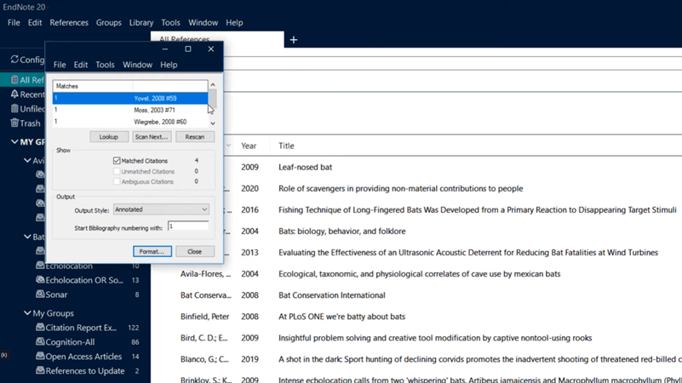
Task: Open the File menu in EndNote main window
Action: (14, 23)
